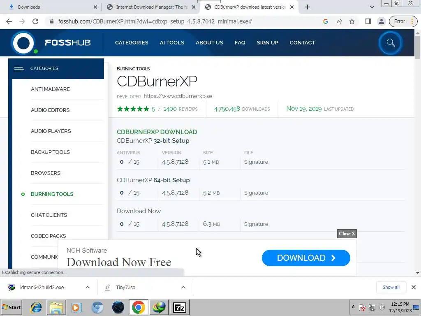Open the tab search chevron

click(x=372, y=7)
